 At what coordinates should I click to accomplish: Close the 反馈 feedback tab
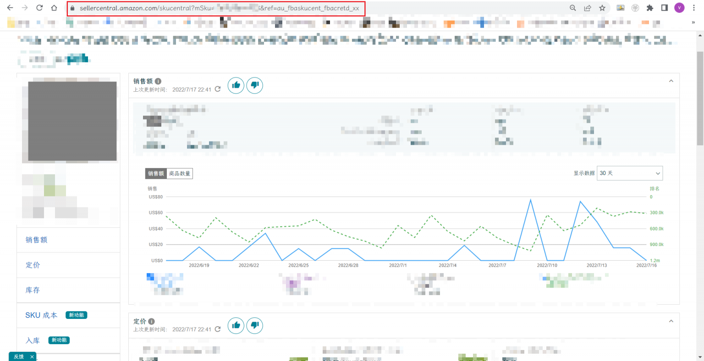click(32, 356)
